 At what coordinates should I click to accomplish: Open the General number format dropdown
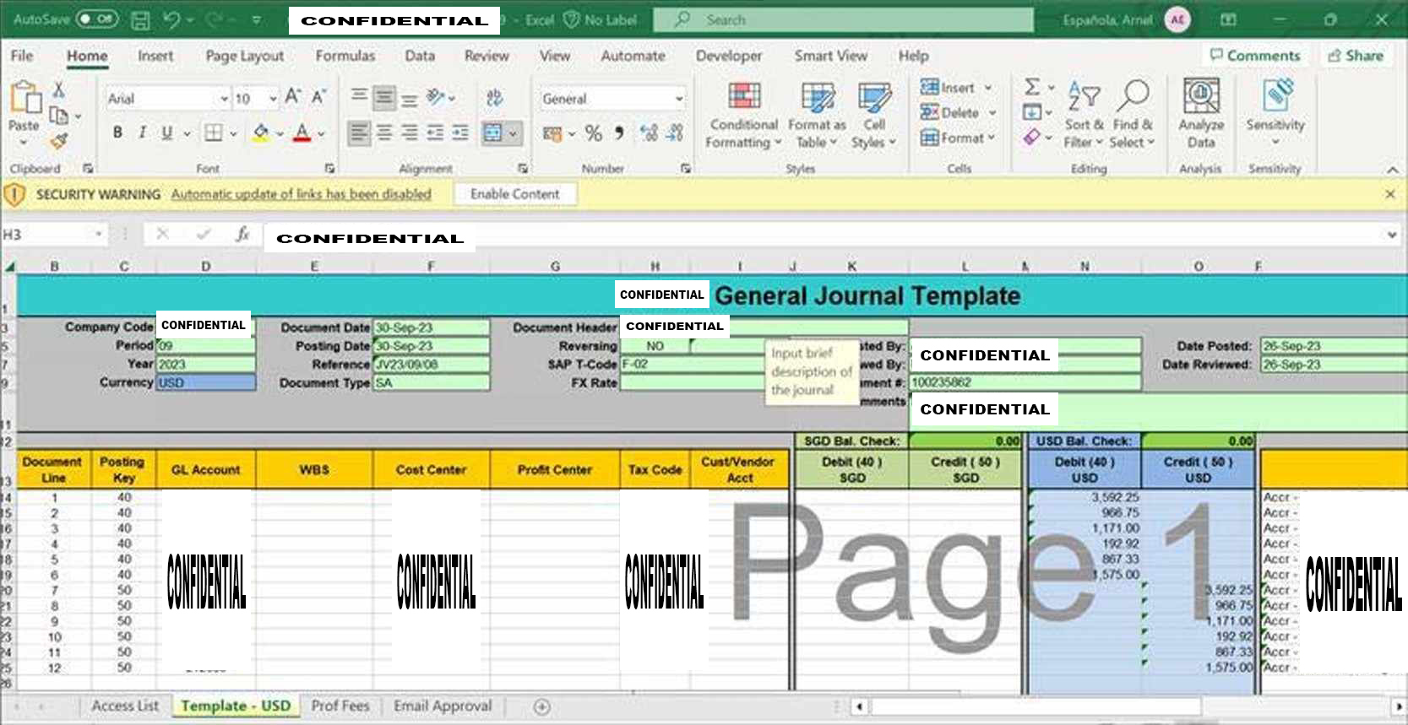[678, 99]
